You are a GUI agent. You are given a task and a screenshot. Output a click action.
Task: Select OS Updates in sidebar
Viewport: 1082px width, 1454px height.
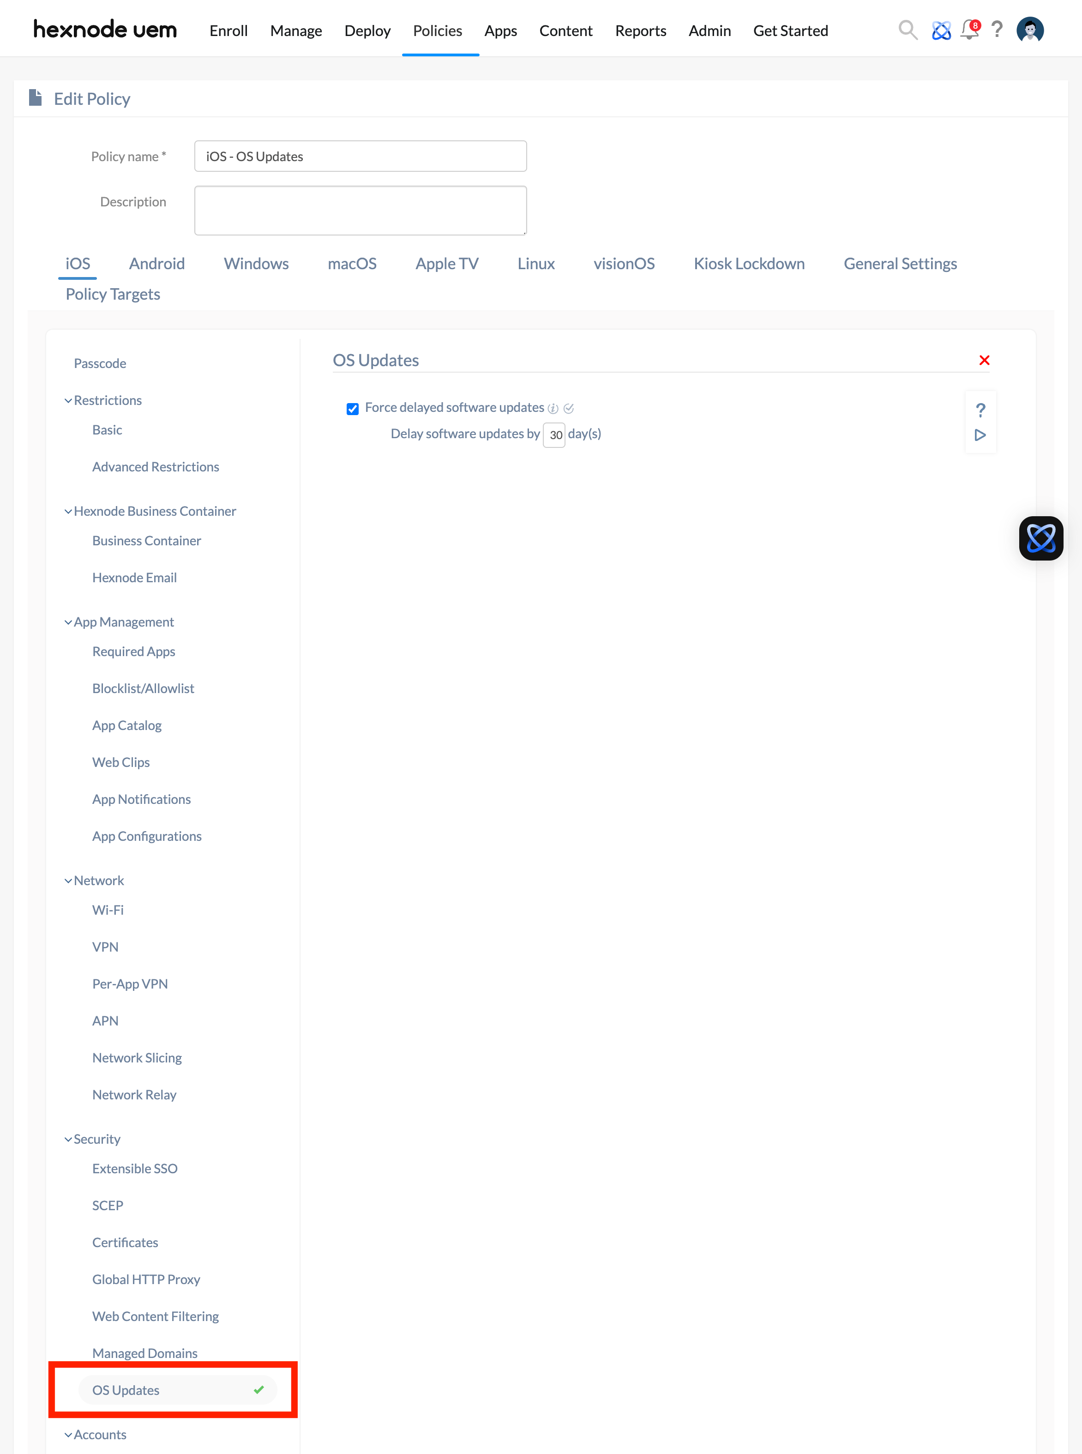pos(178,1390)
